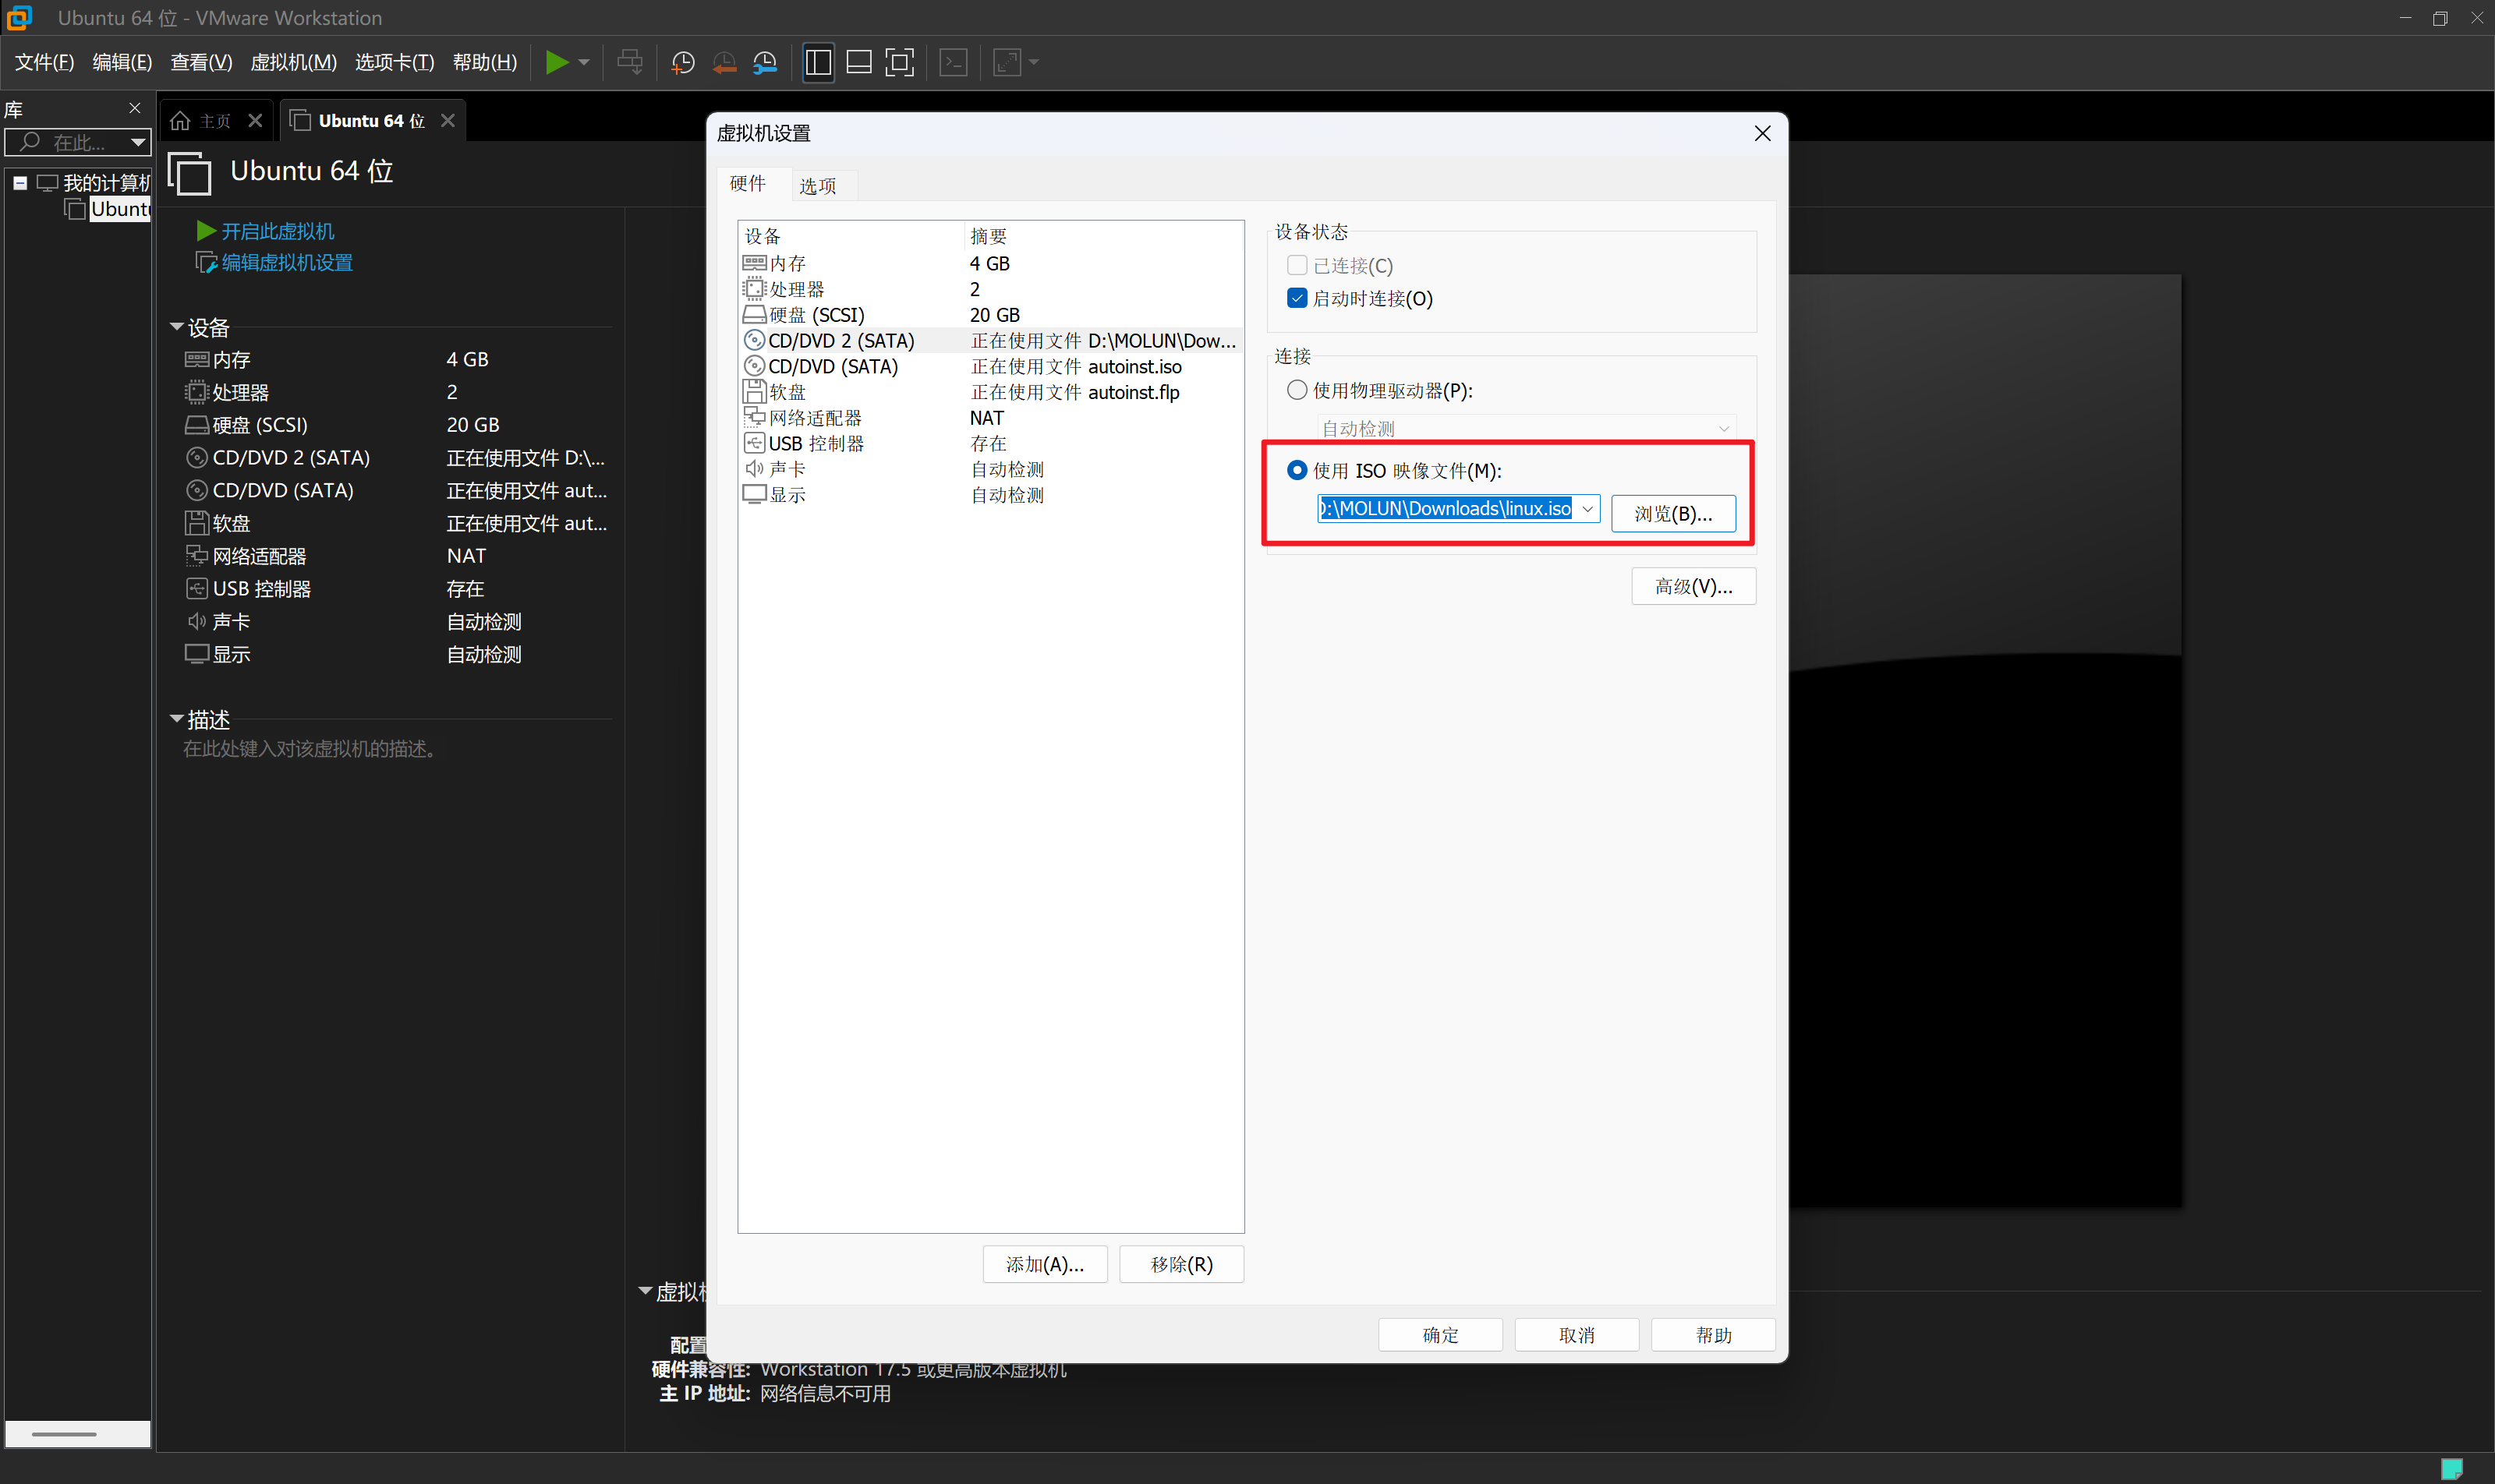Close the Ubuntu 64 位 tab
2495x1484 pixels.
pos(448,121)
